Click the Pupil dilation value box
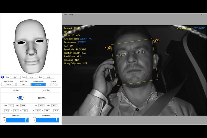This screenshot has height=138, width=207. pos(9,84)
